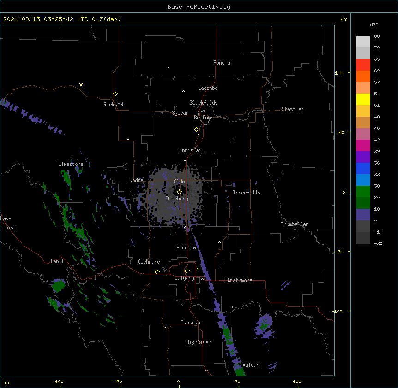Click the Strathmore label
The width and height of the screenshot is (398, 388).
(x=238, y=280)
